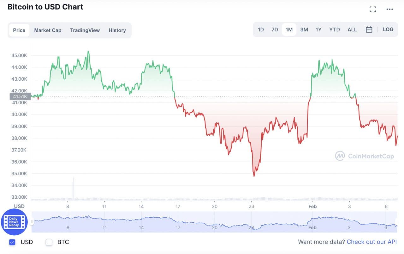Click the right range slider handle
The height and width of the screenshot is (254, 404).
[x=397, y=221]
